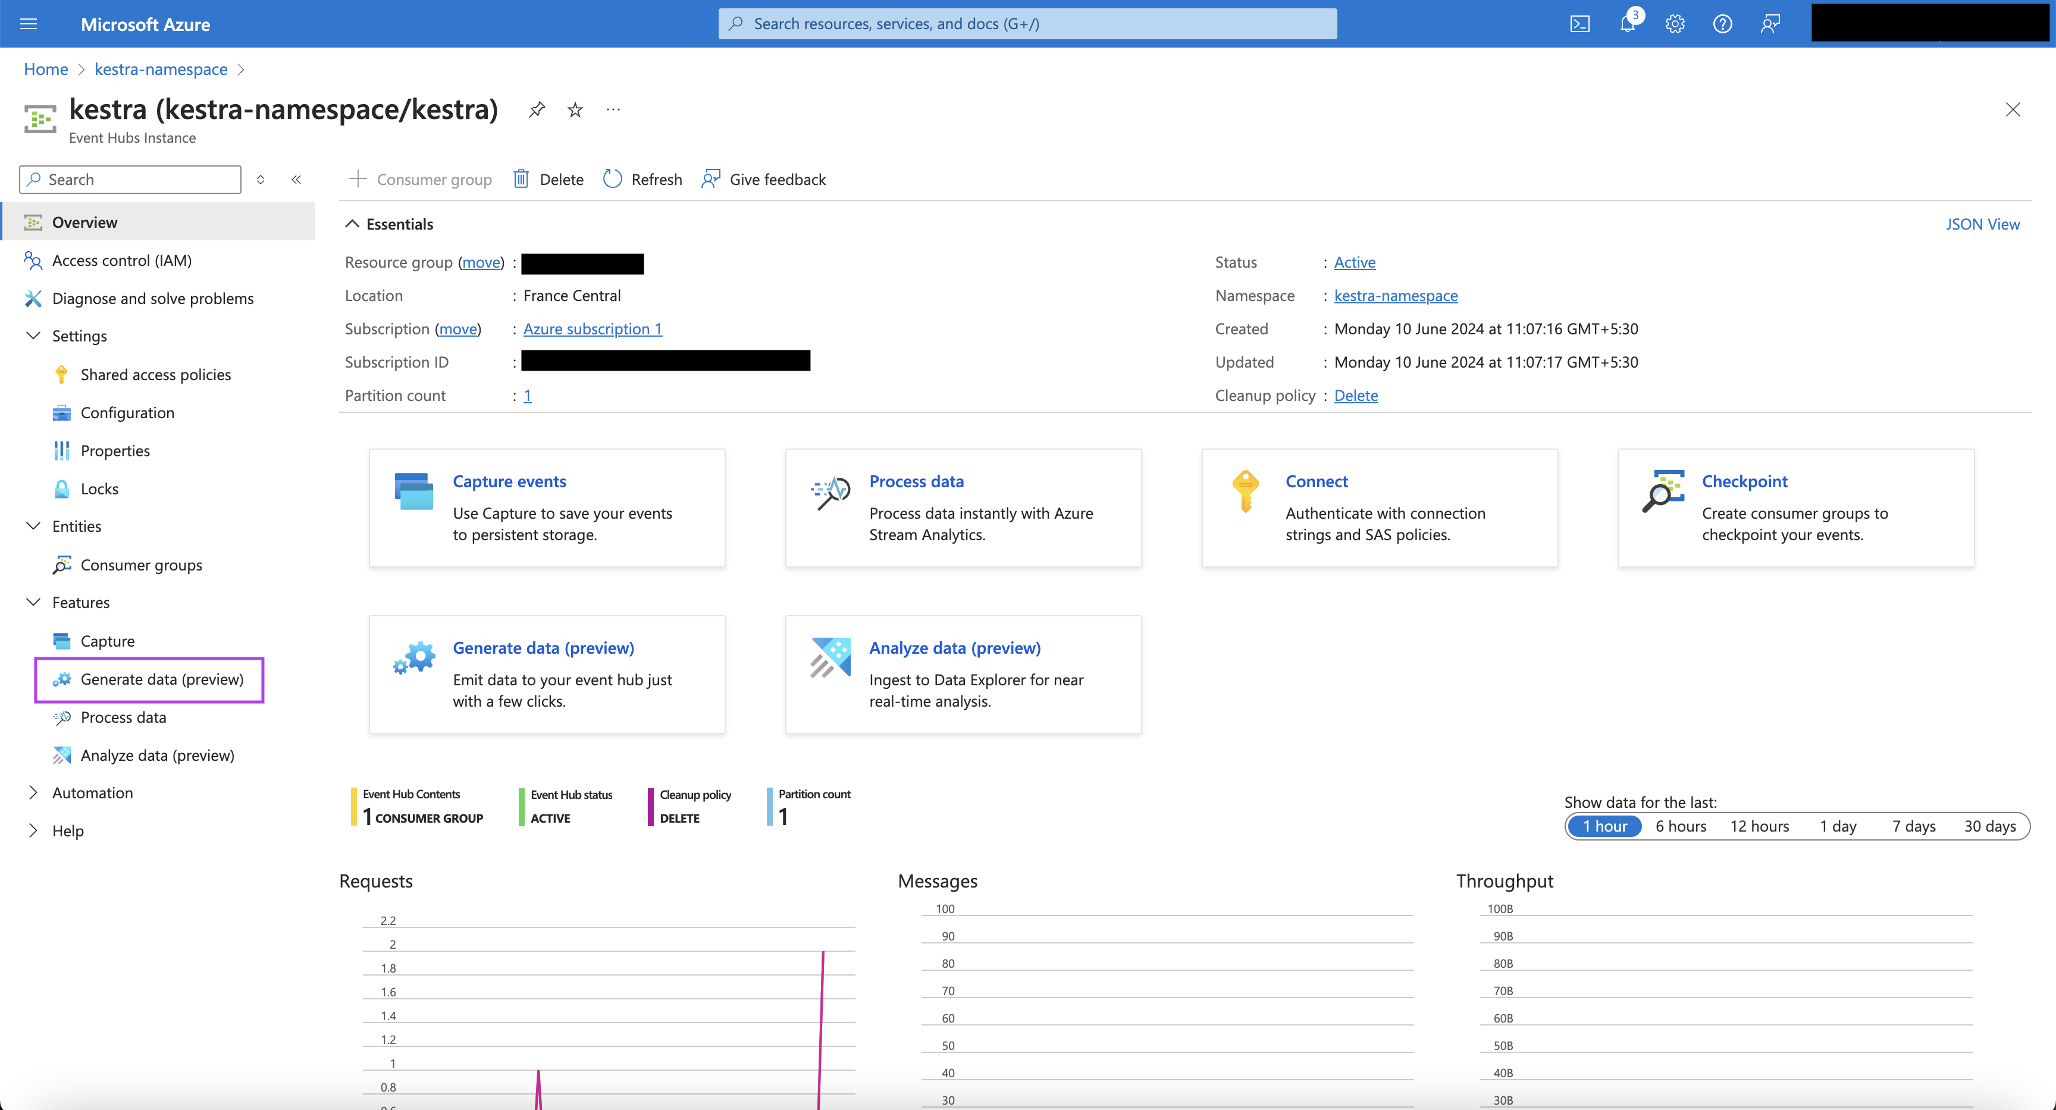The height and width of the screenshot is (1110, 2056).
Task: Mark kestra as favorite with star
Action: click(x=575, y=109)
